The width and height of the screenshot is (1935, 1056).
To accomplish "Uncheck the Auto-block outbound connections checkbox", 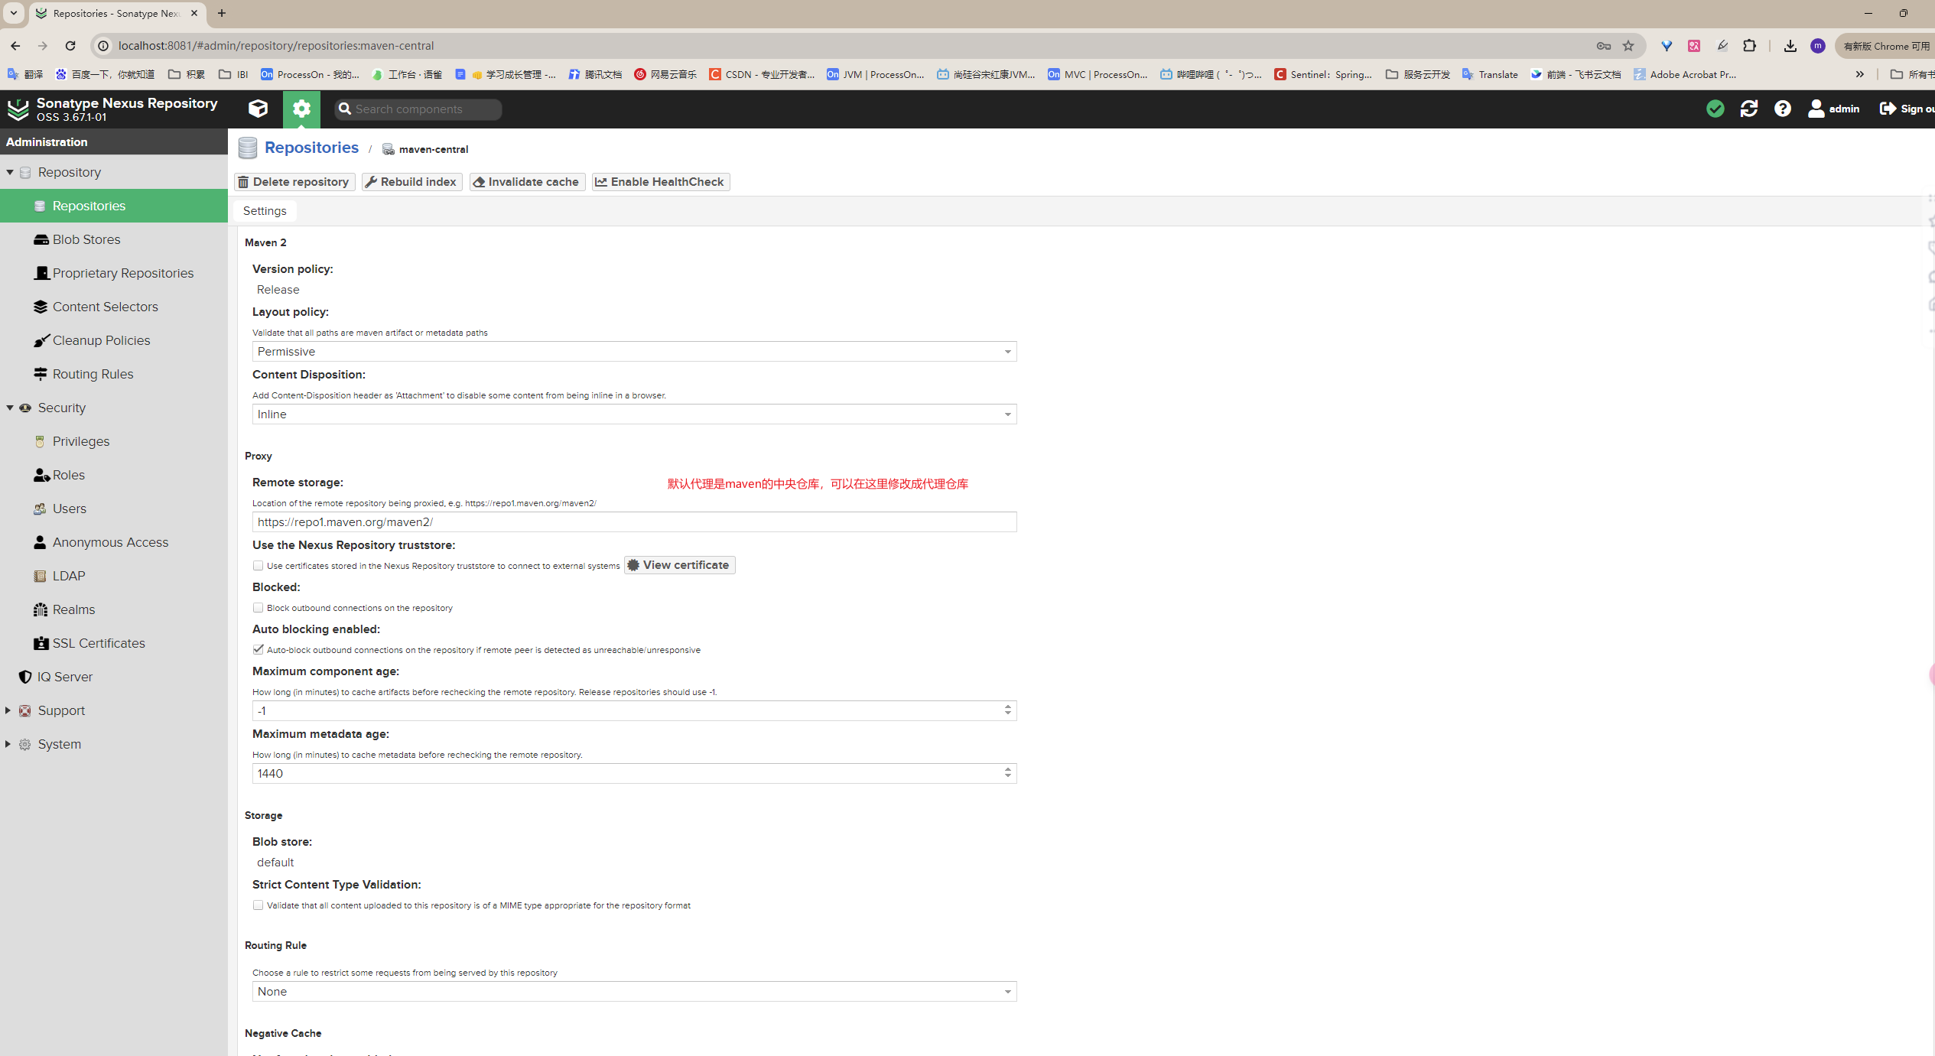I will click(258, 650).
